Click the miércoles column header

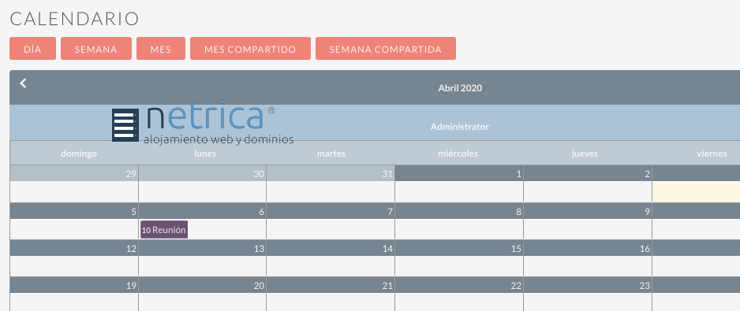tap(458, 154)
